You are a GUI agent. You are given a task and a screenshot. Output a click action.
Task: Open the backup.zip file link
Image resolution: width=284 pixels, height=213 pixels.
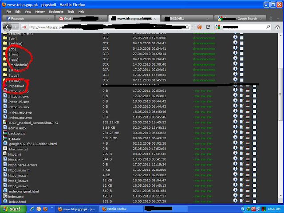pos(17,133)
